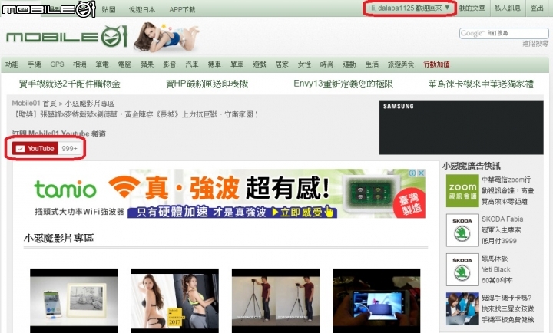Select the 汽車 category tab
The width and height of the screenshot is (553, 333).
pos(192,64)
